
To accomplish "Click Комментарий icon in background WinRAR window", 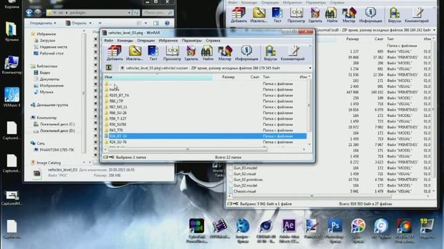I will (x=416, y=15).
